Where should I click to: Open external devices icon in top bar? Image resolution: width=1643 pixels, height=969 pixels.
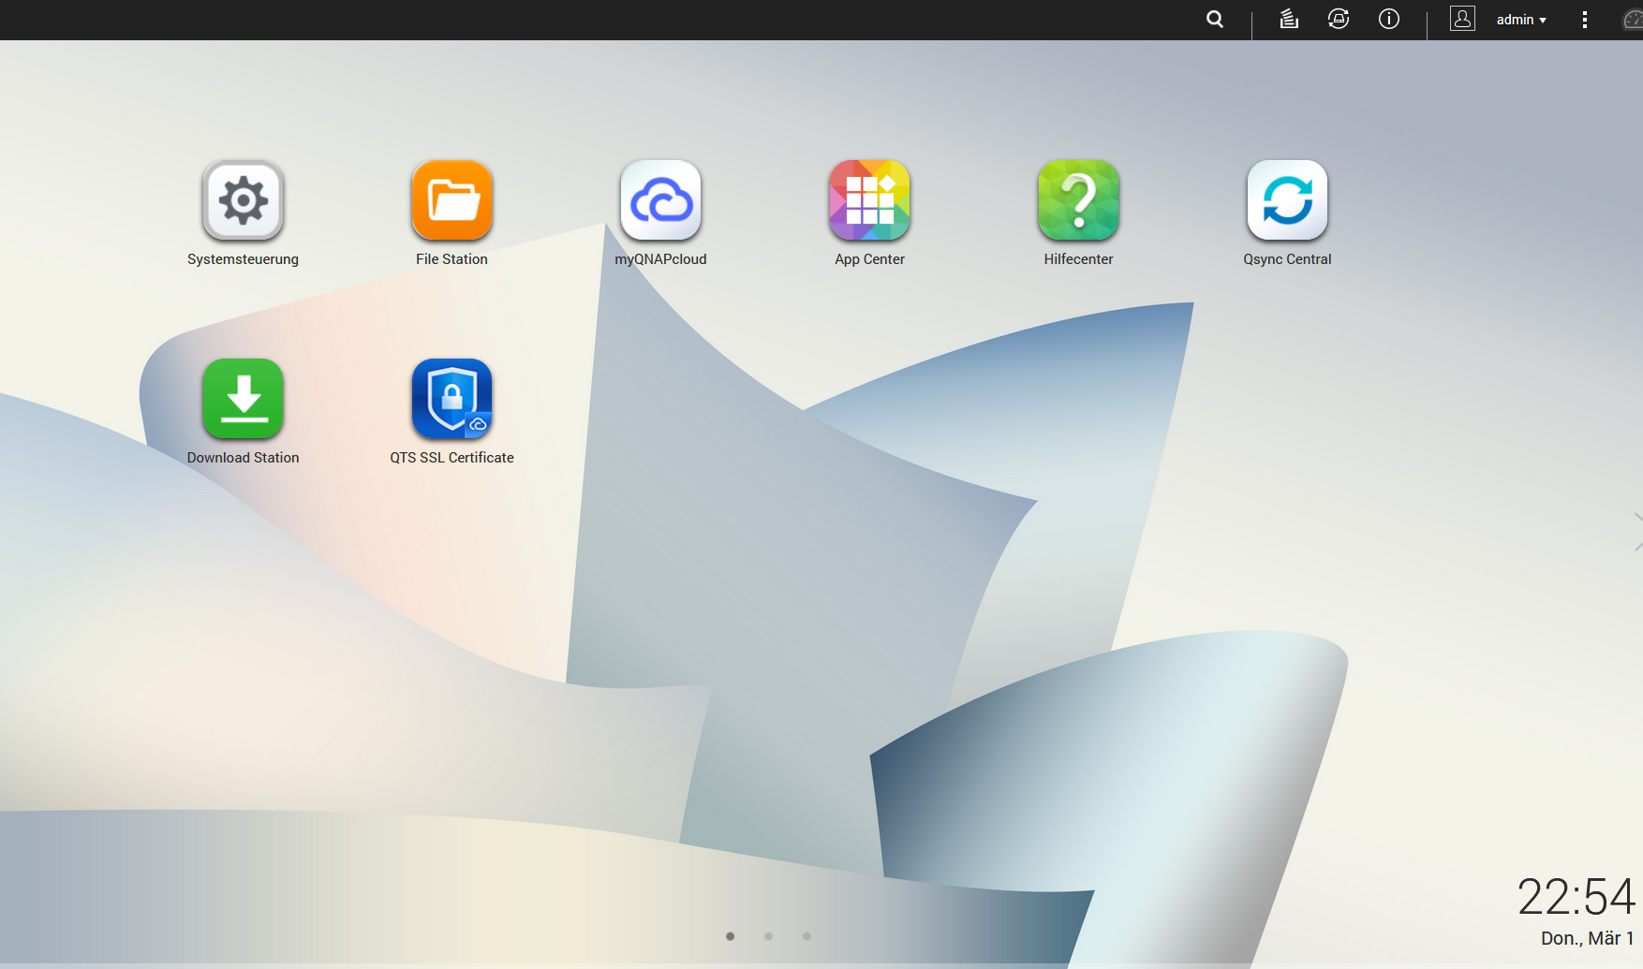coord(1339,20)
